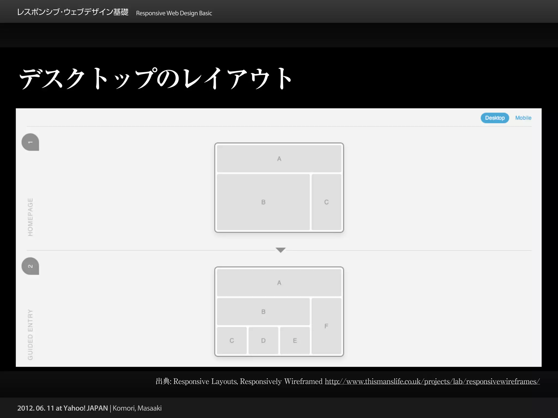Select the Desktop view toggle

point(495,118)
